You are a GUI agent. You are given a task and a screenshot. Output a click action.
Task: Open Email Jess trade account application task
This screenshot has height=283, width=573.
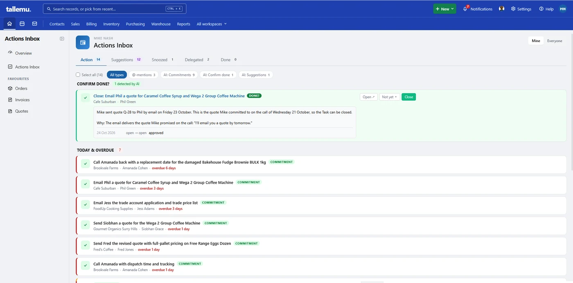pos(145,203)
